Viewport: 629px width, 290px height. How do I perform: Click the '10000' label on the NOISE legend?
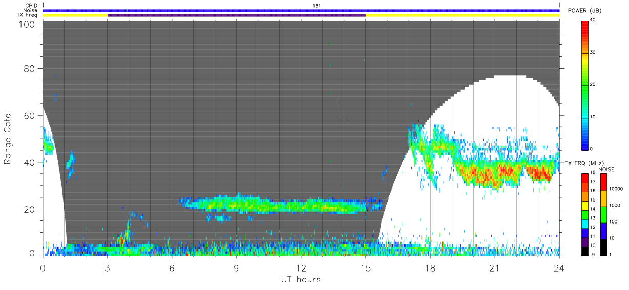coord(617,189)
